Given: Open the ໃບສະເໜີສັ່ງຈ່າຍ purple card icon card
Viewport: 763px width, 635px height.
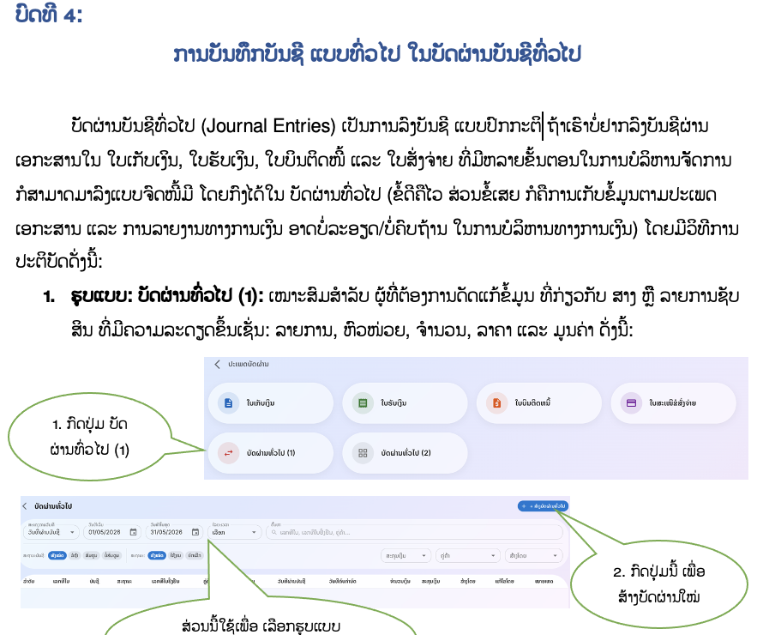Looking at the screenshot, I should click(674, 402).
